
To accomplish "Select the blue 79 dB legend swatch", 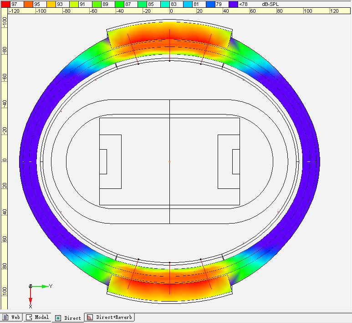I will coord(210,4).
